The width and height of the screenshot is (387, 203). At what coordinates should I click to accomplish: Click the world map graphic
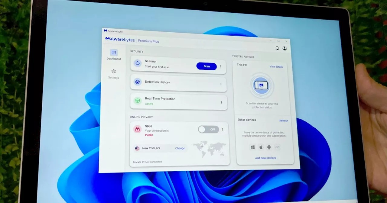coord(209,149)
